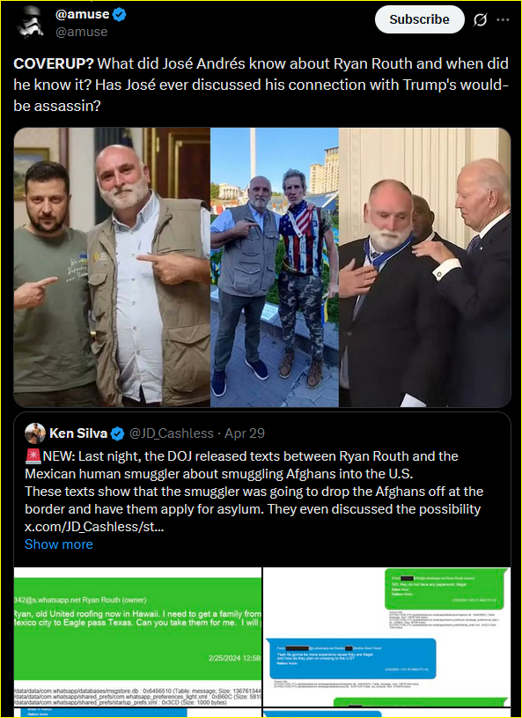Open the Grok slash-circle icon near Subscribe
The width and height of the screenshot is (522, 718).
tap(480, 20)
